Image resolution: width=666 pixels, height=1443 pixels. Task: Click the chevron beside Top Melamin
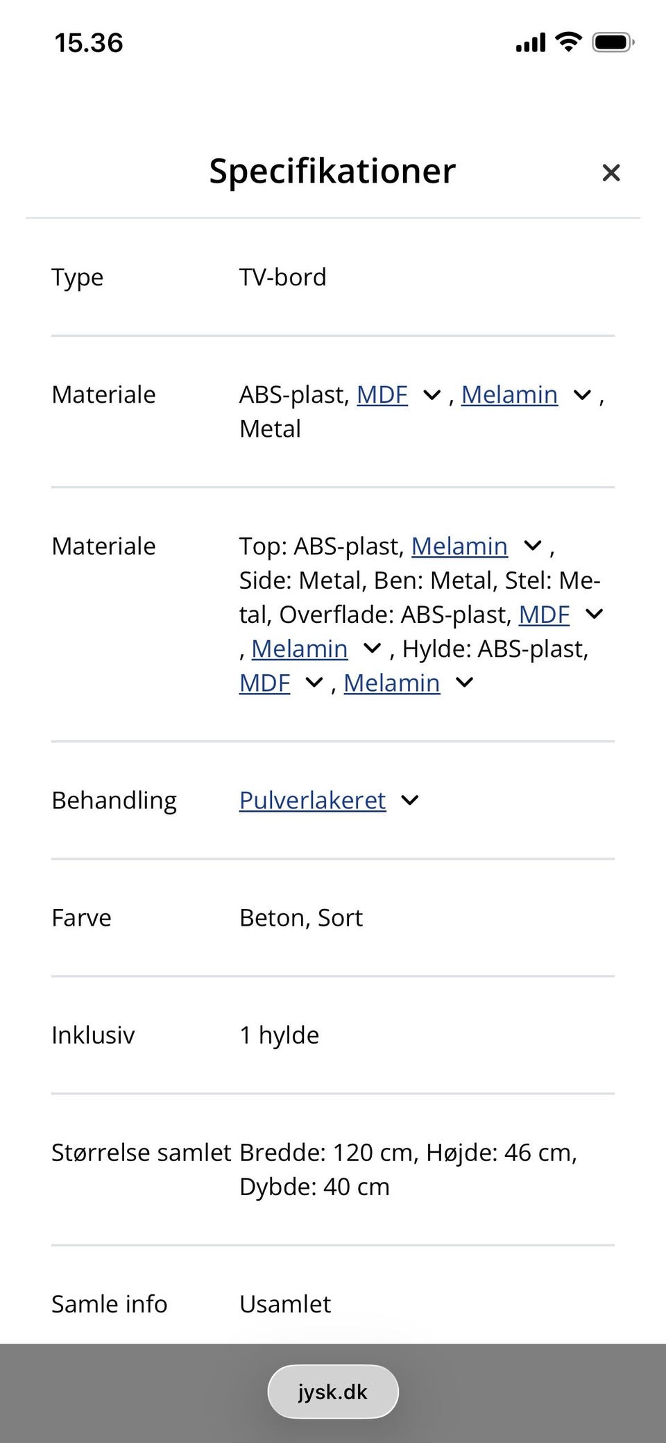coord(532,546)
